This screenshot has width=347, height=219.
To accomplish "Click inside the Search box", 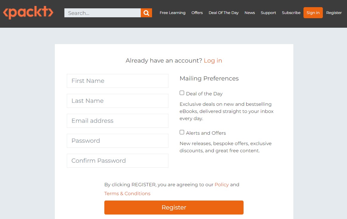I will coord(102,13).
